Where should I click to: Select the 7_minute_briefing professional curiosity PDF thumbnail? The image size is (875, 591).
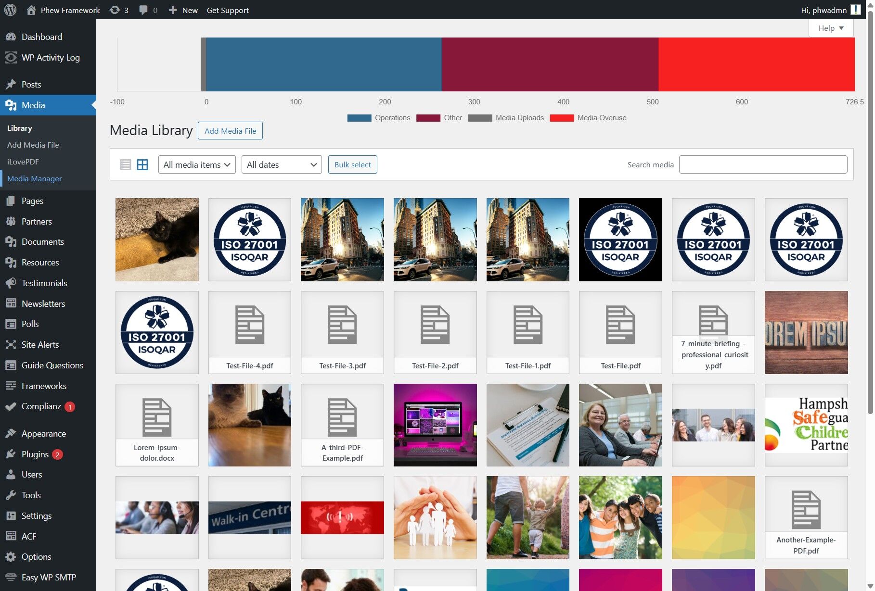point(713,332)
